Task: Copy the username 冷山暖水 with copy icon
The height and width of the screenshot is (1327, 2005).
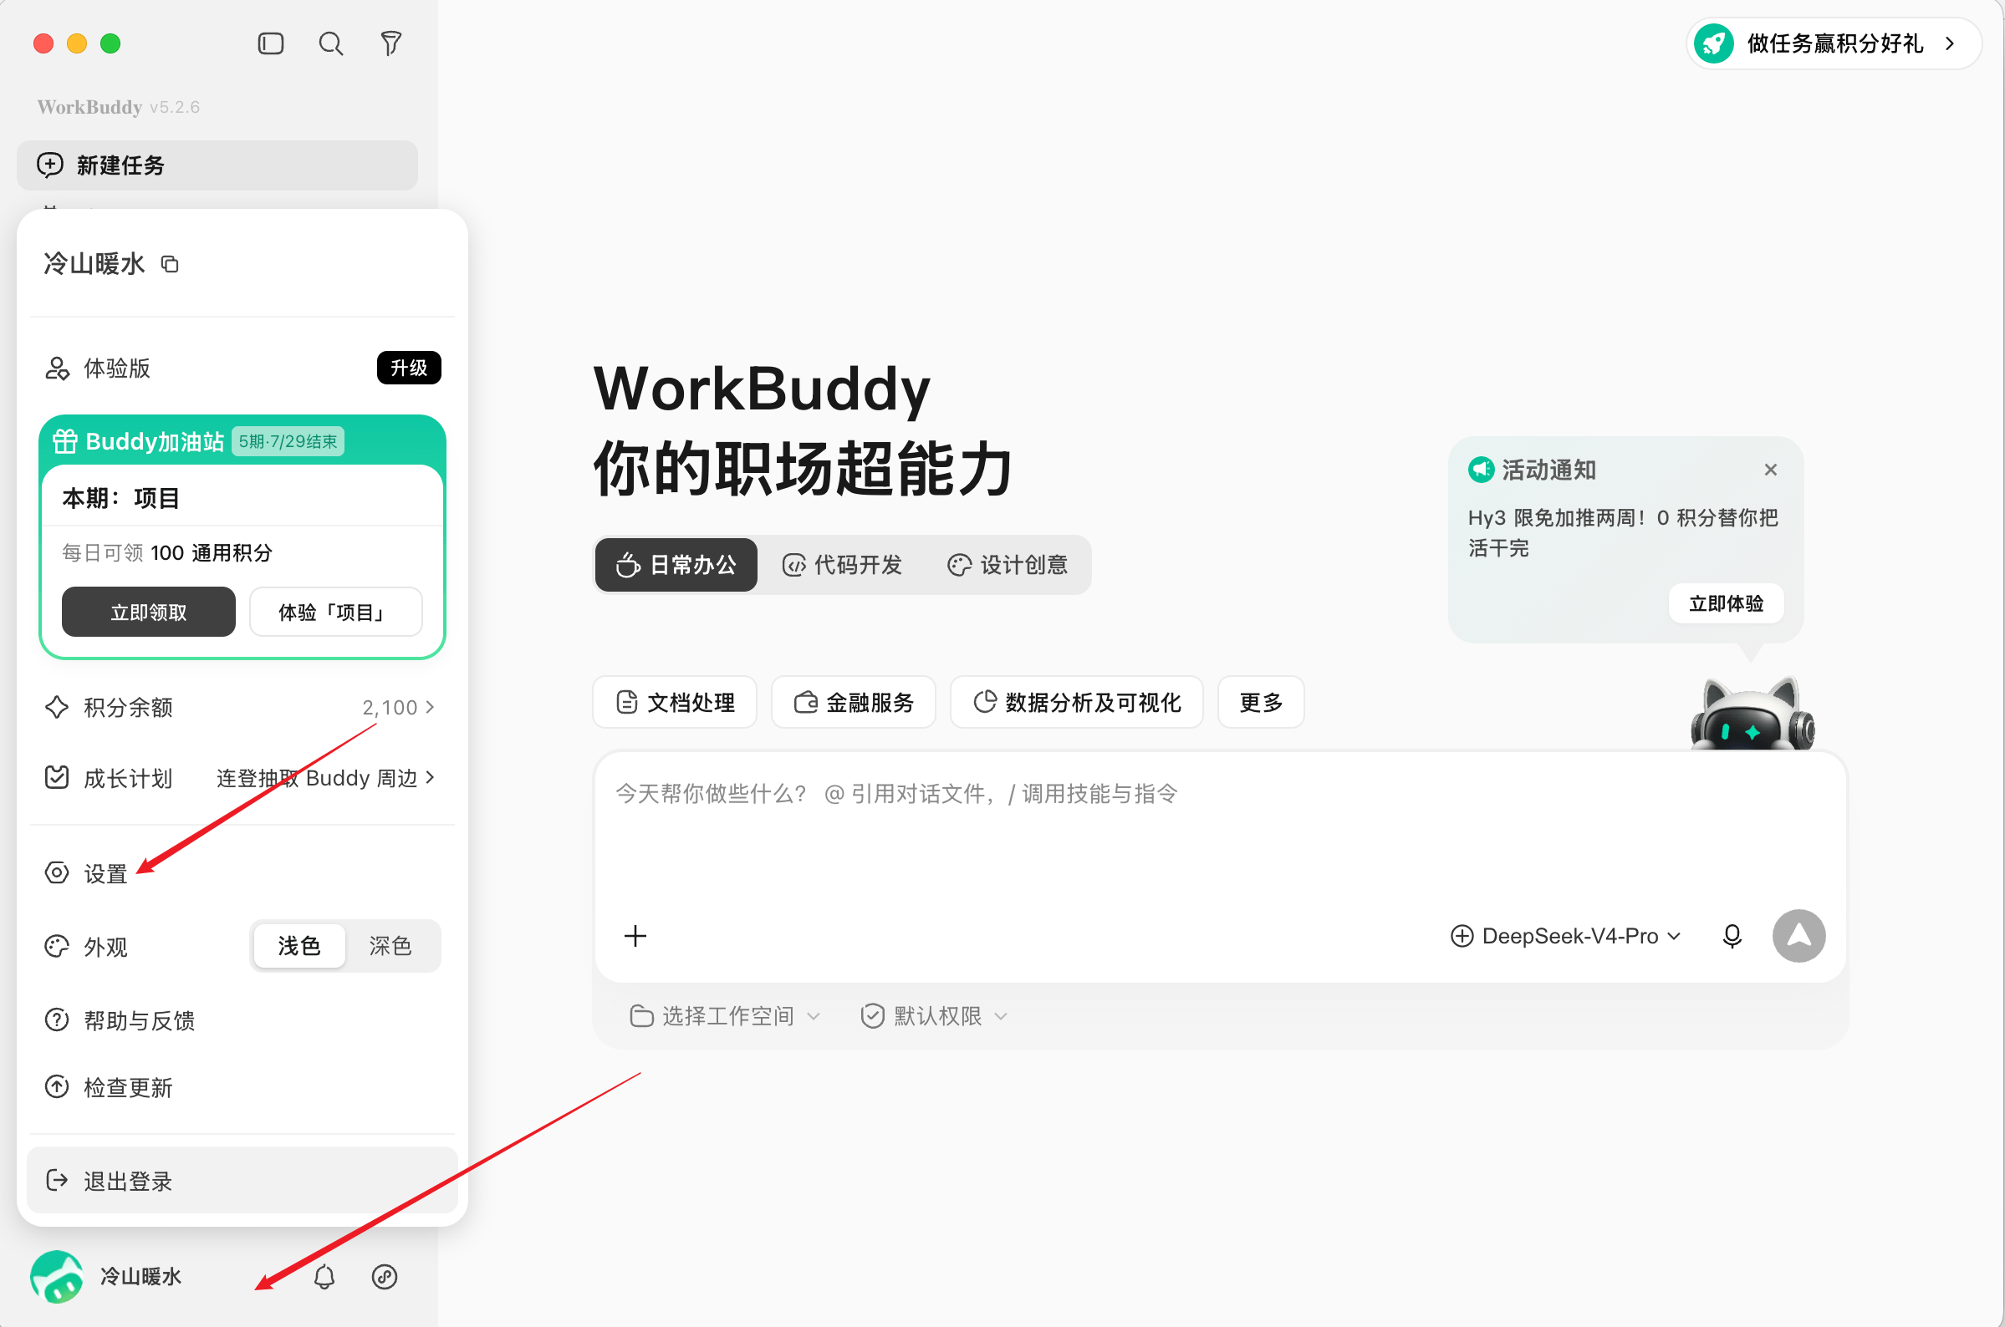Action: pyautogui.click(x=171, y=264)
